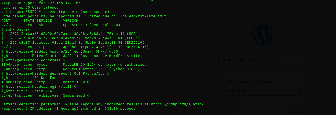Select the 80/tcp Apache httpd line
The image size is (336, 115).
(75, 47)
